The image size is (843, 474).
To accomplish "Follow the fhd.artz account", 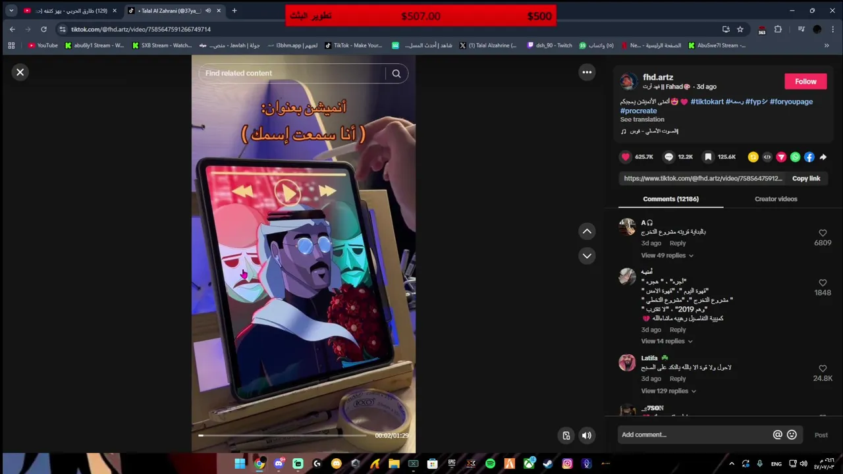I will (805, 82).
